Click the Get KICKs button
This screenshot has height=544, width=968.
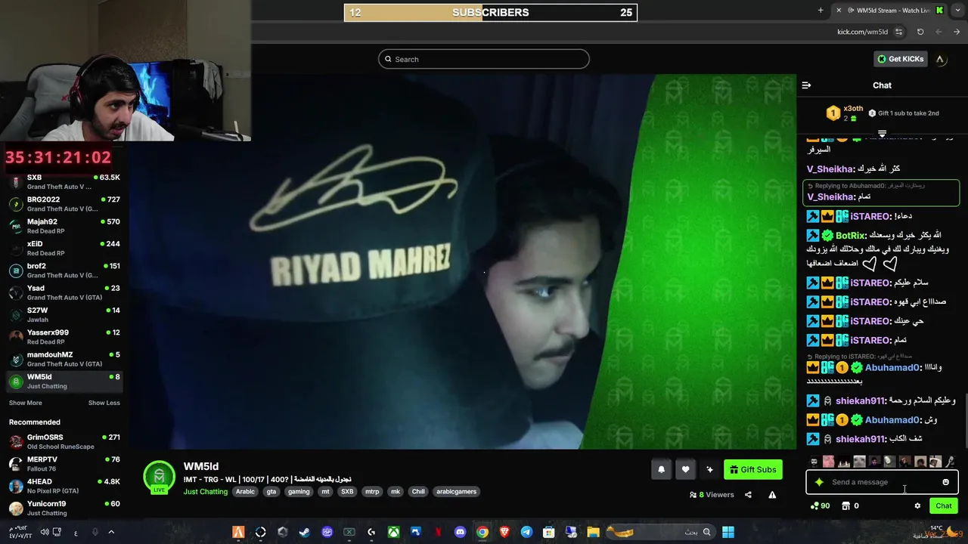[900, 59]
